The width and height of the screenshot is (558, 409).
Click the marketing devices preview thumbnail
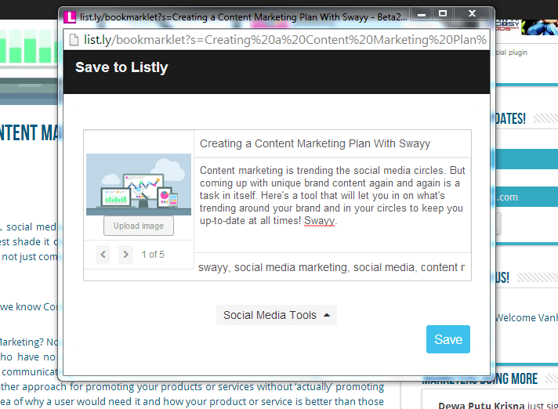(x=139, y=185)
